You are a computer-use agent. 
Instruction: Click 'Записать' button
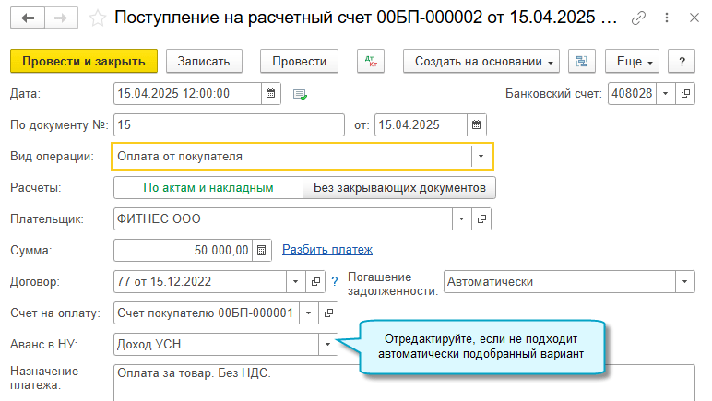click(x=204, y=61)
